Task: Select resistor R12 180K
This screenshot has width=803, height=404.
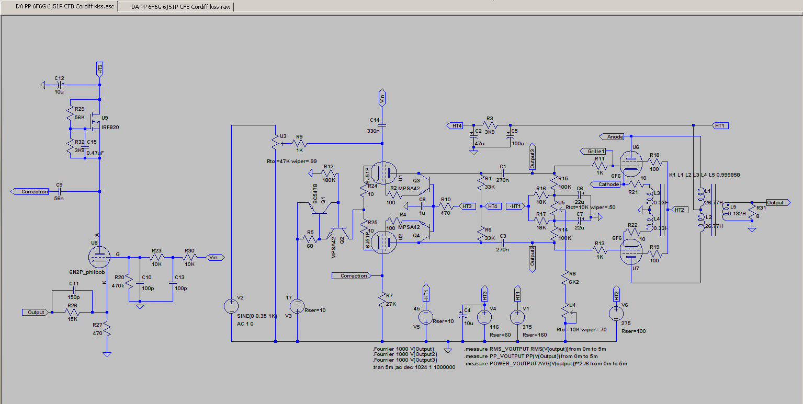Action: [329, 173]
